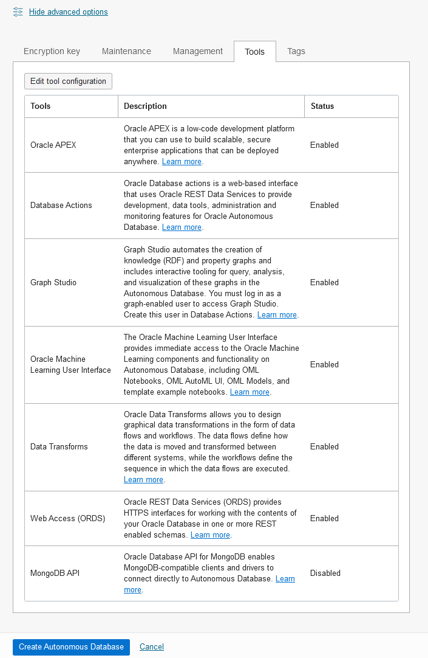The width and height of the screenshot is (428, 658).
Task: Switch to the Encryption key tab
Action: pos(52,51)
